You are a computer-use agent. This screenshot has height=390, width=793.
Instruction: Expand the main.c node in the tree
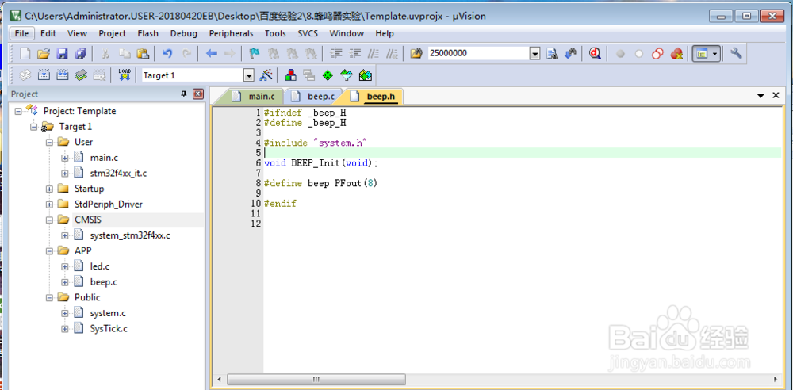click(x=65, y=158)
